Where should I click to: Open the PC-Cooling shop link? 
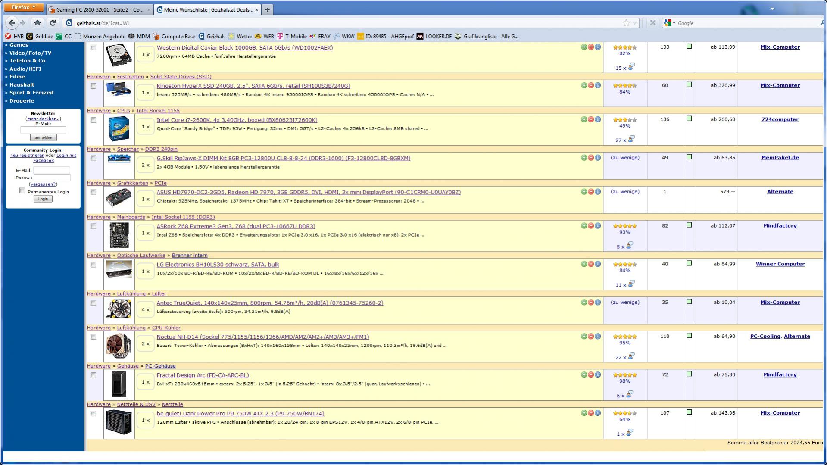click(765, 337)
